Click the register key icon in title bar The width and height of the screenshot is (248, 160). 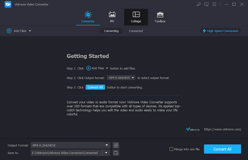coord(199,4)
